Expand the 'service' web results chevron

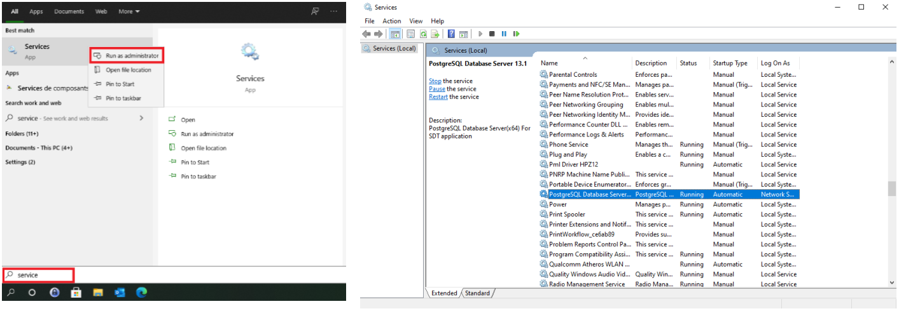(x=141, y=118)
